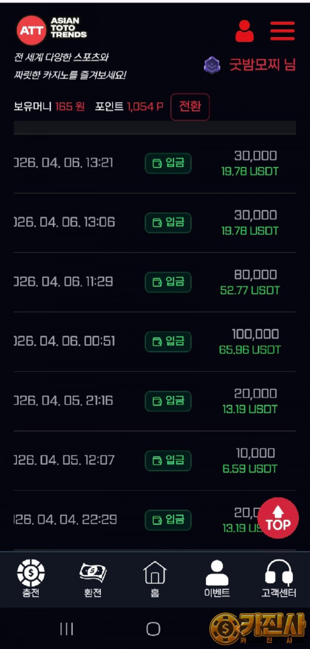Select the 입금 badge for 13:21 entry

point(168,163)
